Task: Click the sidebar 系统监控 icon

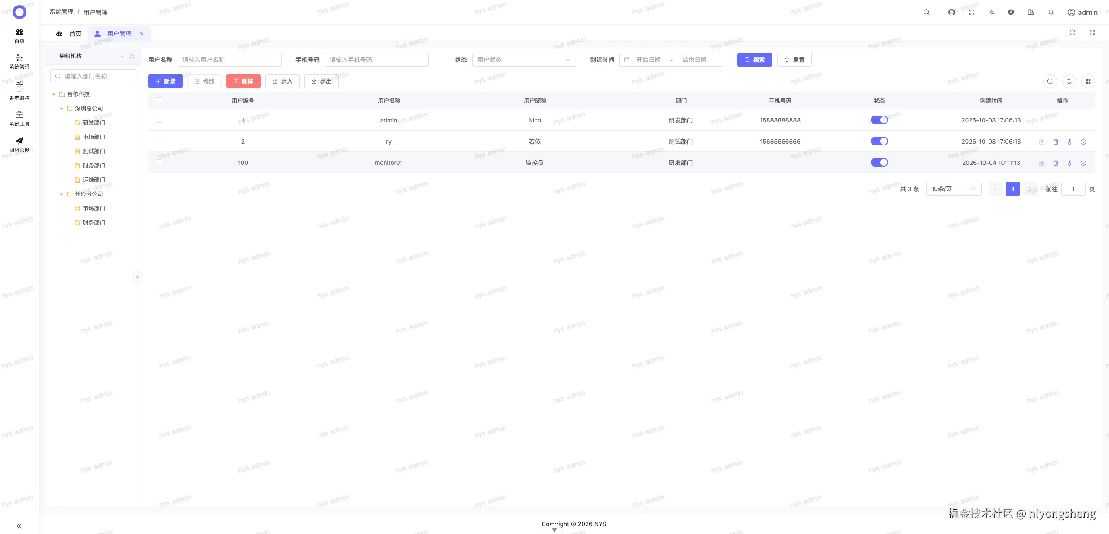Action: coord(19,85)
